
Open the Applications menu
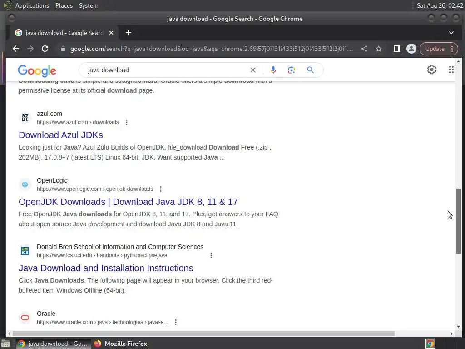pyautogui.click(x=32, y=5)
